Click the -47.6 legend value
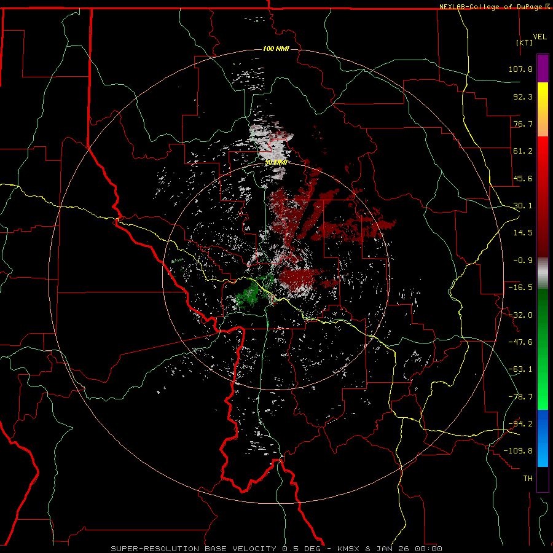 pos(520,342)
